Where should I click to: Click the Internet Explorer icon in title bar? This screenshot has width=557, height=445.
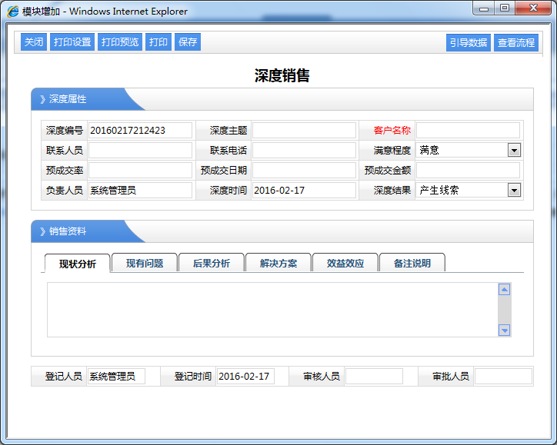pyautogui.click(x=12, y=12)
